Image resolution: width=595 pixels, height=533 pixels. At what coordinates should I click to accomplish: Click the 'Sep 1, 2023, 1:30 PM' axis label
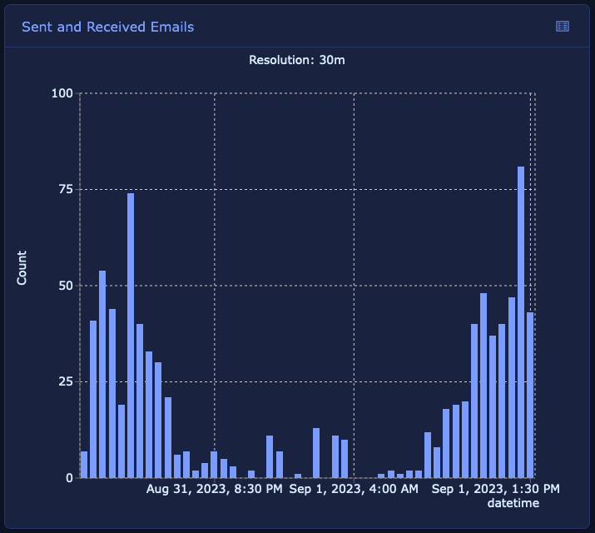point(496,489)
